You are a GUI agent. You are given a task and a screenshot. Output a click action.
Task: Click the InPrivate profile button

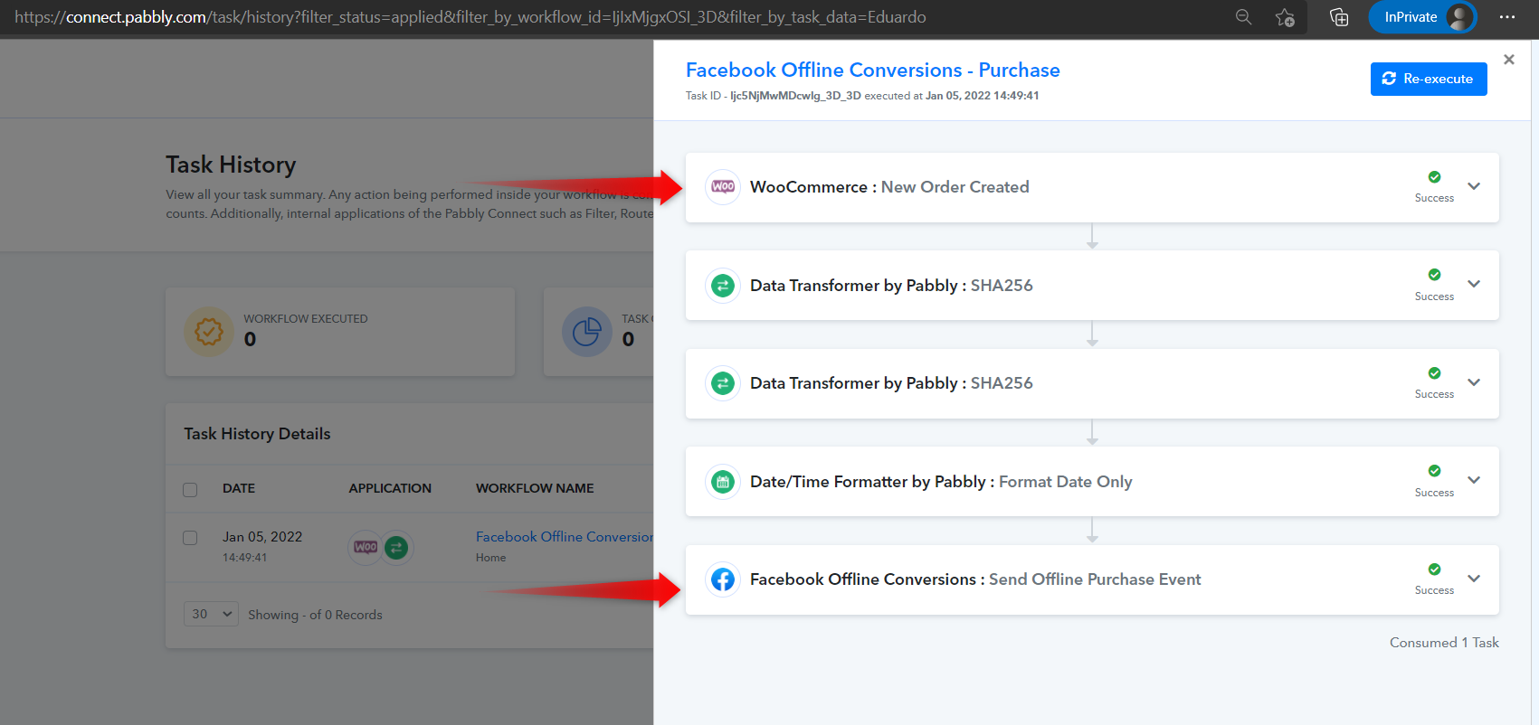pyautogui.click(x=1422, y=17)
